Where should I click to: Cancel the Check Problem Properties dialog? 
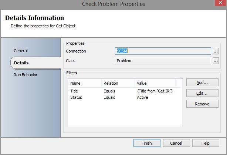click(176, 143)
